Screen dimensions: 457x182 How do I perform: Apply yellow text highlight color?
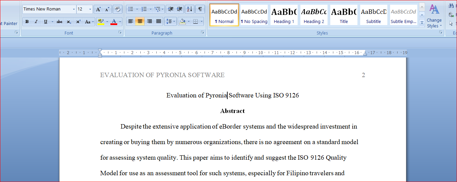(x=101, y=22)
